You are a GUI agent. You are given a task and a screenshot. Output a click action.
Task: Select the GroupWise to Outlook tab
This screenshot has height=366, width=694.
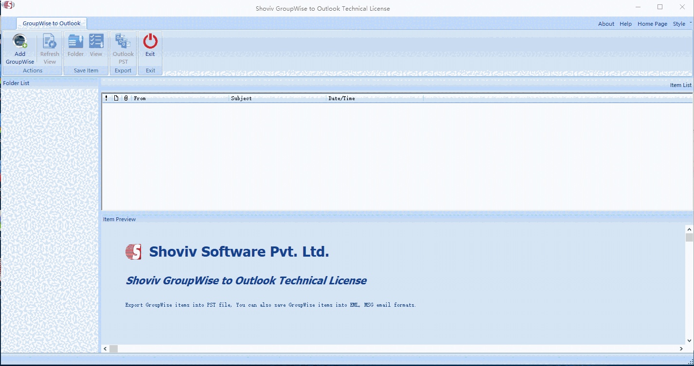tap(52, 23)
